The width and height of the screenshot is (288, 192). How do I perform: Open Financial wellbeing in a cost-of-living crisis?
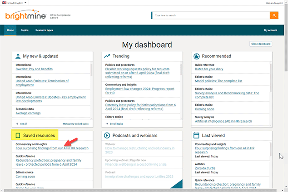click(x=136, y=164)
